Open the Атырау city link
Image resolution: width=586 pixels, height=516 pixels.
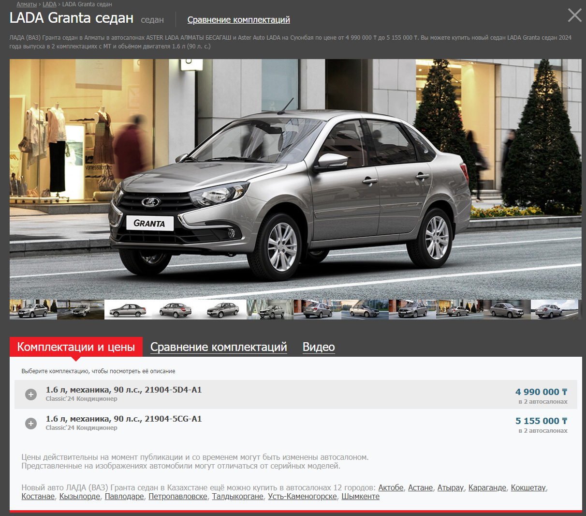(x=450, y=487)
